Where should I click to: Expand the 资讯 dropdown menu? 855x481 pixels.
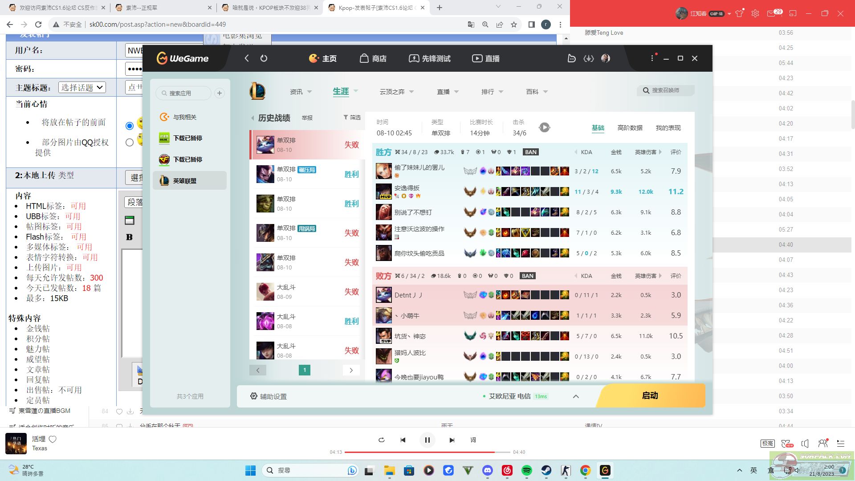[x=301, y=92]
